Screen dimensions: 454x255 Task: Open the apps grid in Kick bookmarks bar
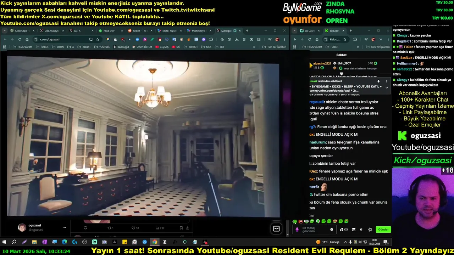click(295, 47)
